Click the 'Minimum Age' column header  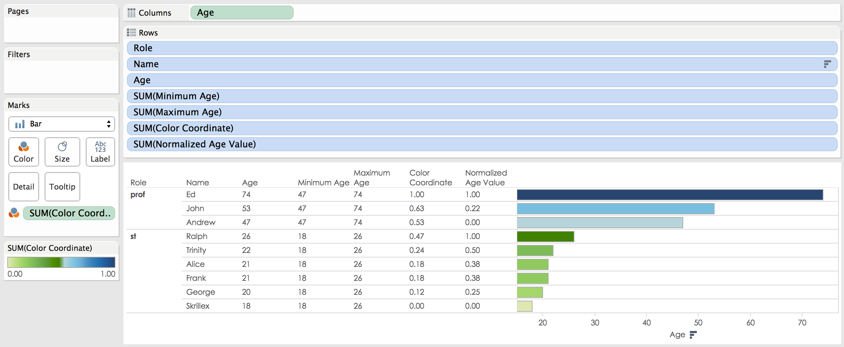tap(323, 183)
